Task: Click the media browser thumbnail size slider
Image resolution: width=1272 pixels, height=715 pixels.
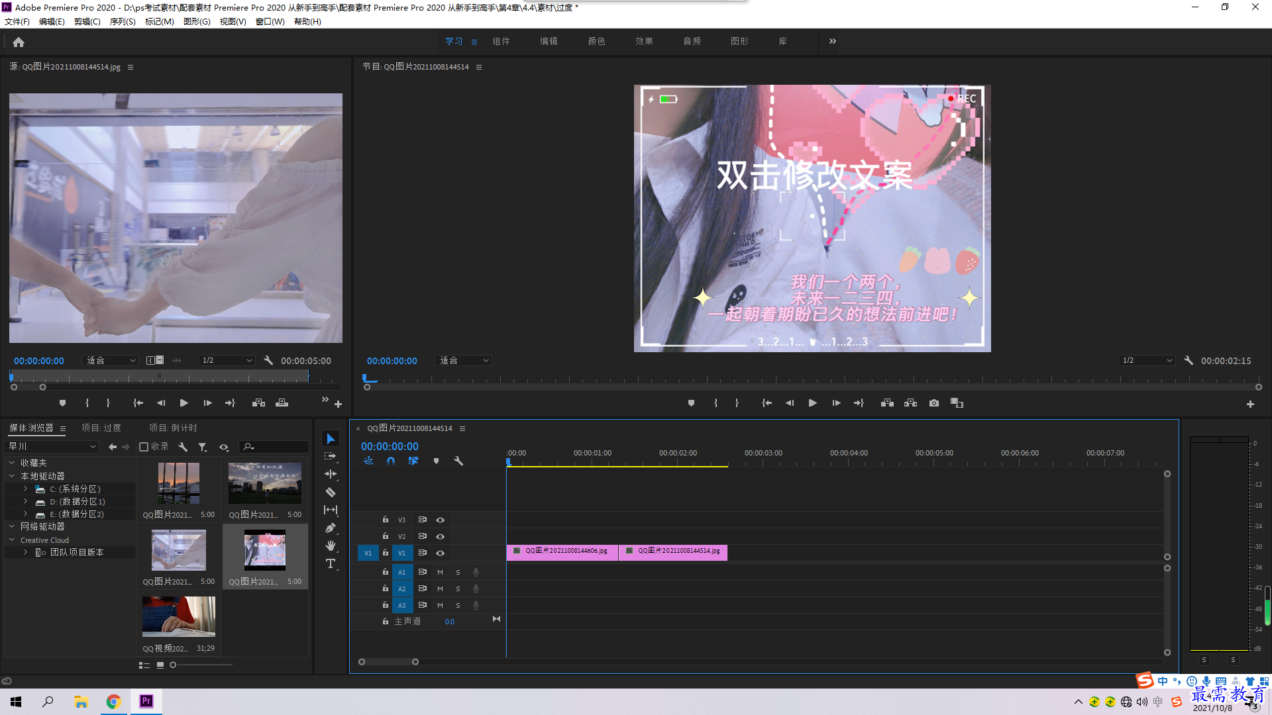Action: [201, 665]
